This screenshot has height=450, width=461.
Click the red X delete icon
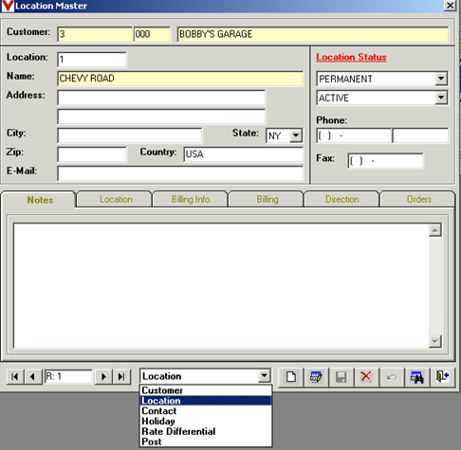point(366,377)
